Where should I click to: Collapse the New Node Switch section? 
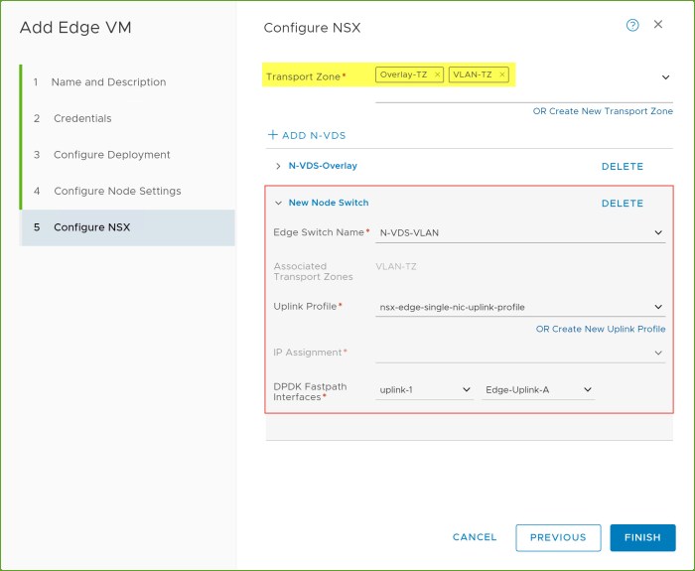click(x=278, y=203)
